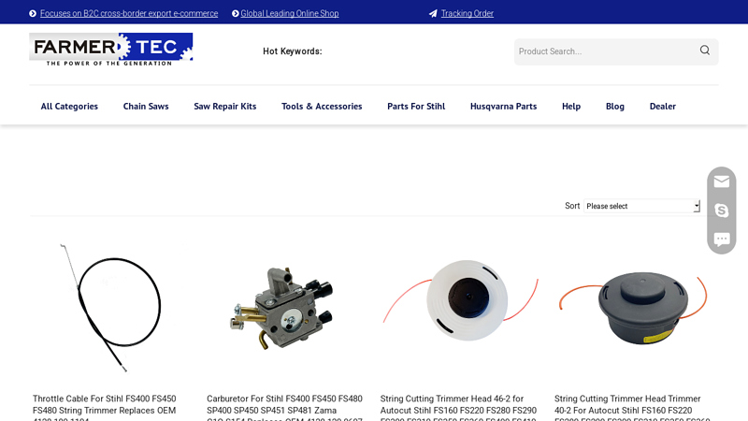Select Tools & Accessories menu

322,107
